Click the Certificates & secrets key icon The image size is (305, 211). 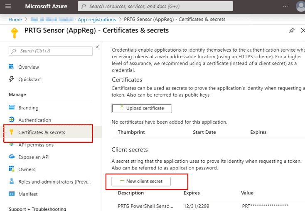point(12,132)
